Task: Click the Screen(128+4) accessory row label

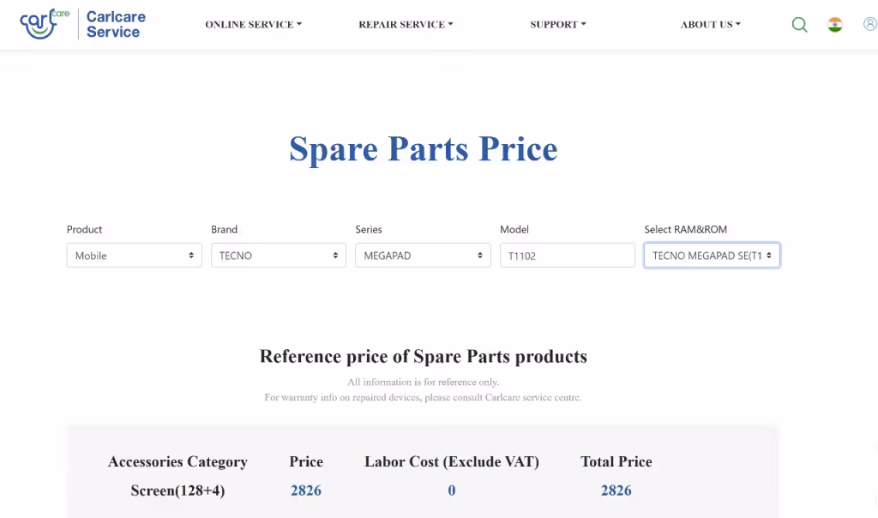Action: (177, 491)
